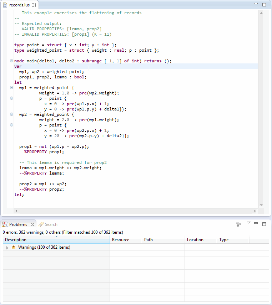Screen dimensions: 272x305
Task: Minimize the editor pane
Action: [x=256, y=4]
